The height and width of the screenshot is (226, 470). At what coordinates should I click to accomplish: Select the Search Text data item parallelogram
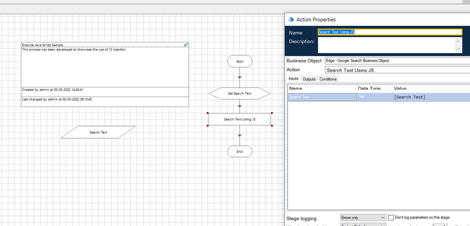click(98, 132)
